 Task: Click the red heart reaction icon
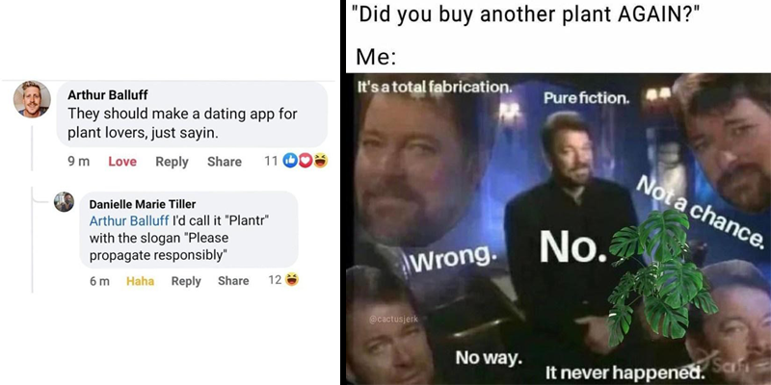[x=306, y=161]
